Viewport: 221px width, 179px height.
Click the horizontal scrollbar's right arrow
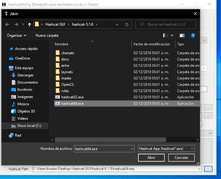[x=197, y=140]
